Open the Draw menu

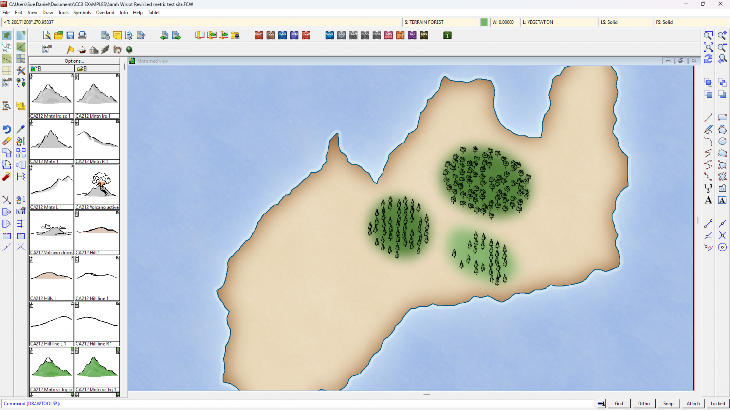48,13
